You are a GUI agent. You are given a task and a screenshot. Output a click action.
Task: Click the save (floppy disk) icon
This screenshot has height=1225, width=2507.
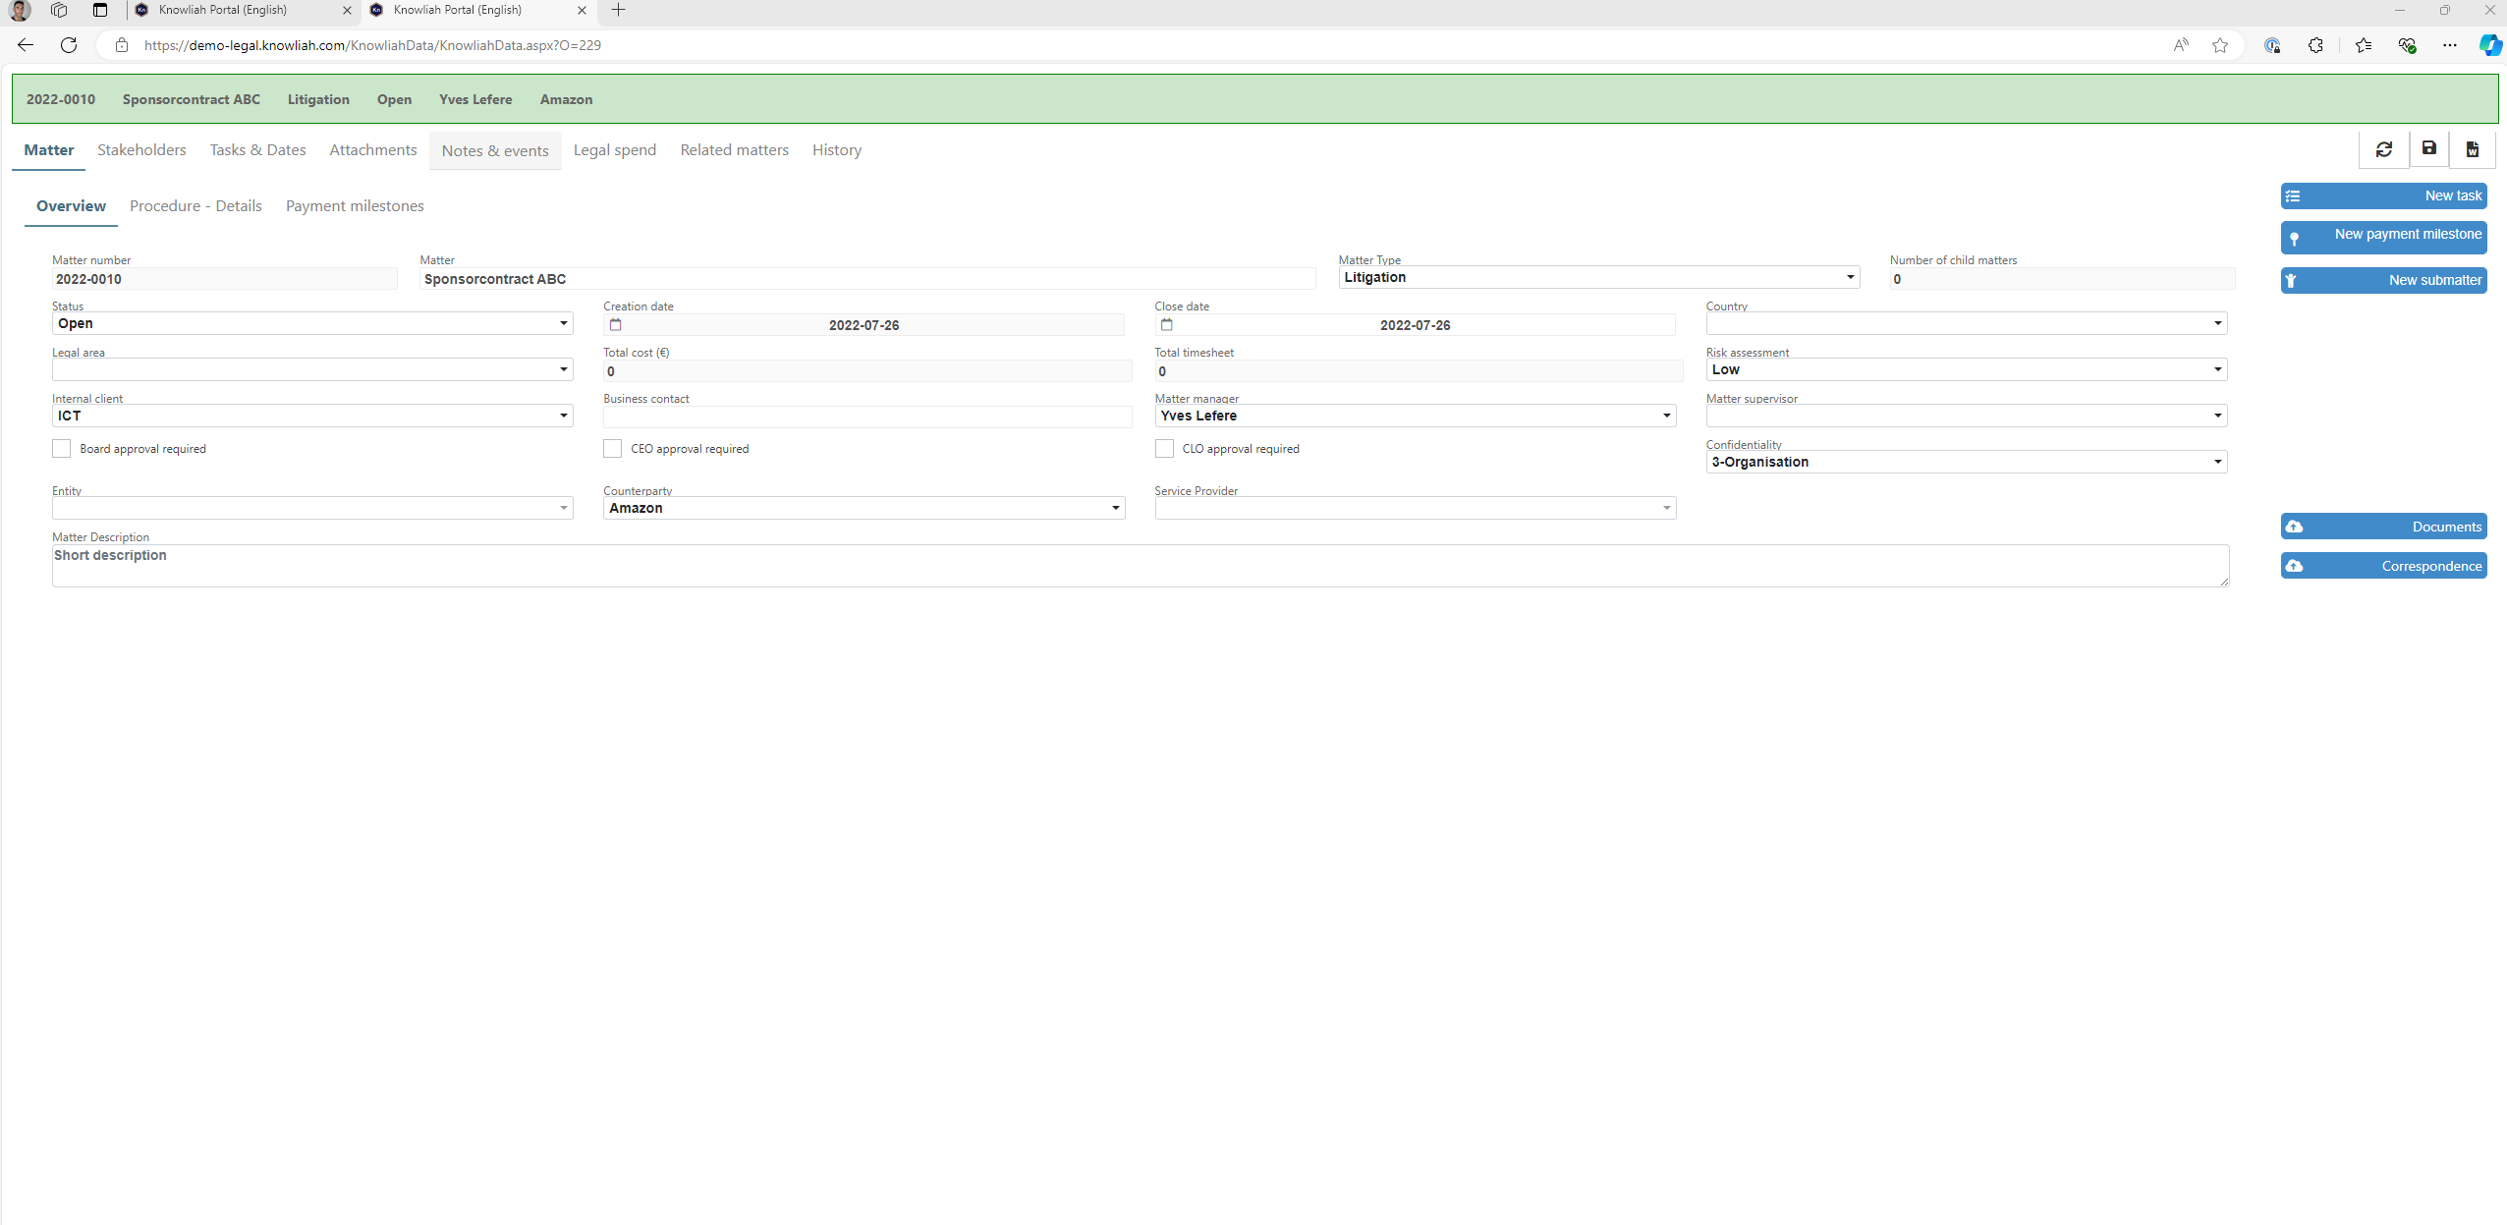click(x=2428, y=149)
